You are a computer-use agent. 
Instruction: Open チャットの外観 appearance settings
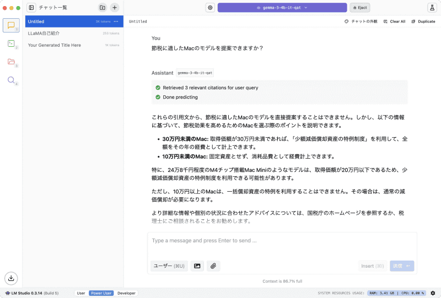361,21
